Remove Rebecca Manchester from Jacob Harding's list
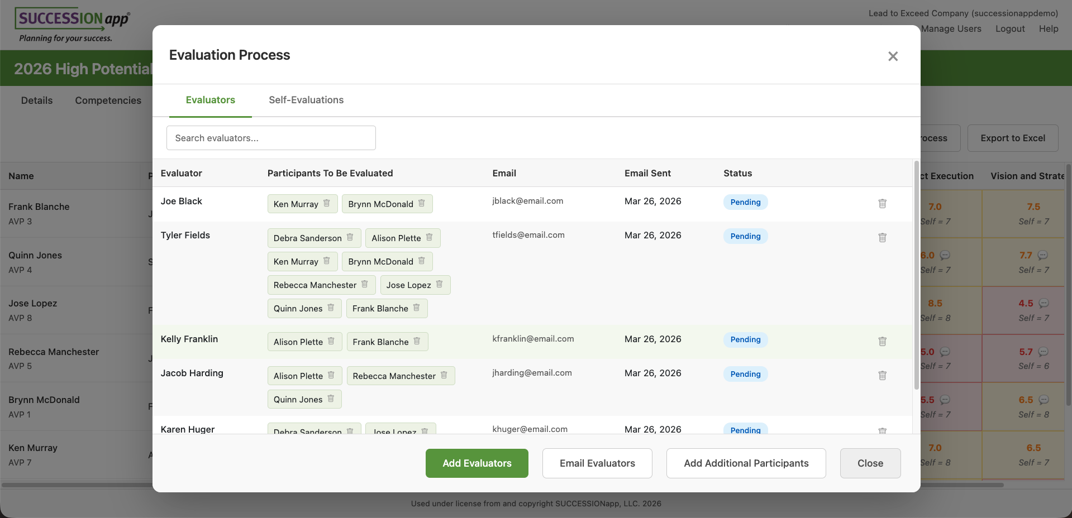This screenshot has width=1072, height=518. tap(444, 375)
